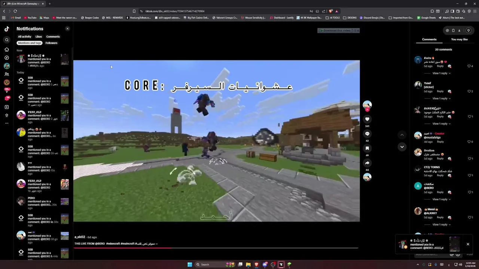Viewport: 479px width, 269px height.
Task: Share the video with the arrow icon
Action: click(x=367, y=163)
